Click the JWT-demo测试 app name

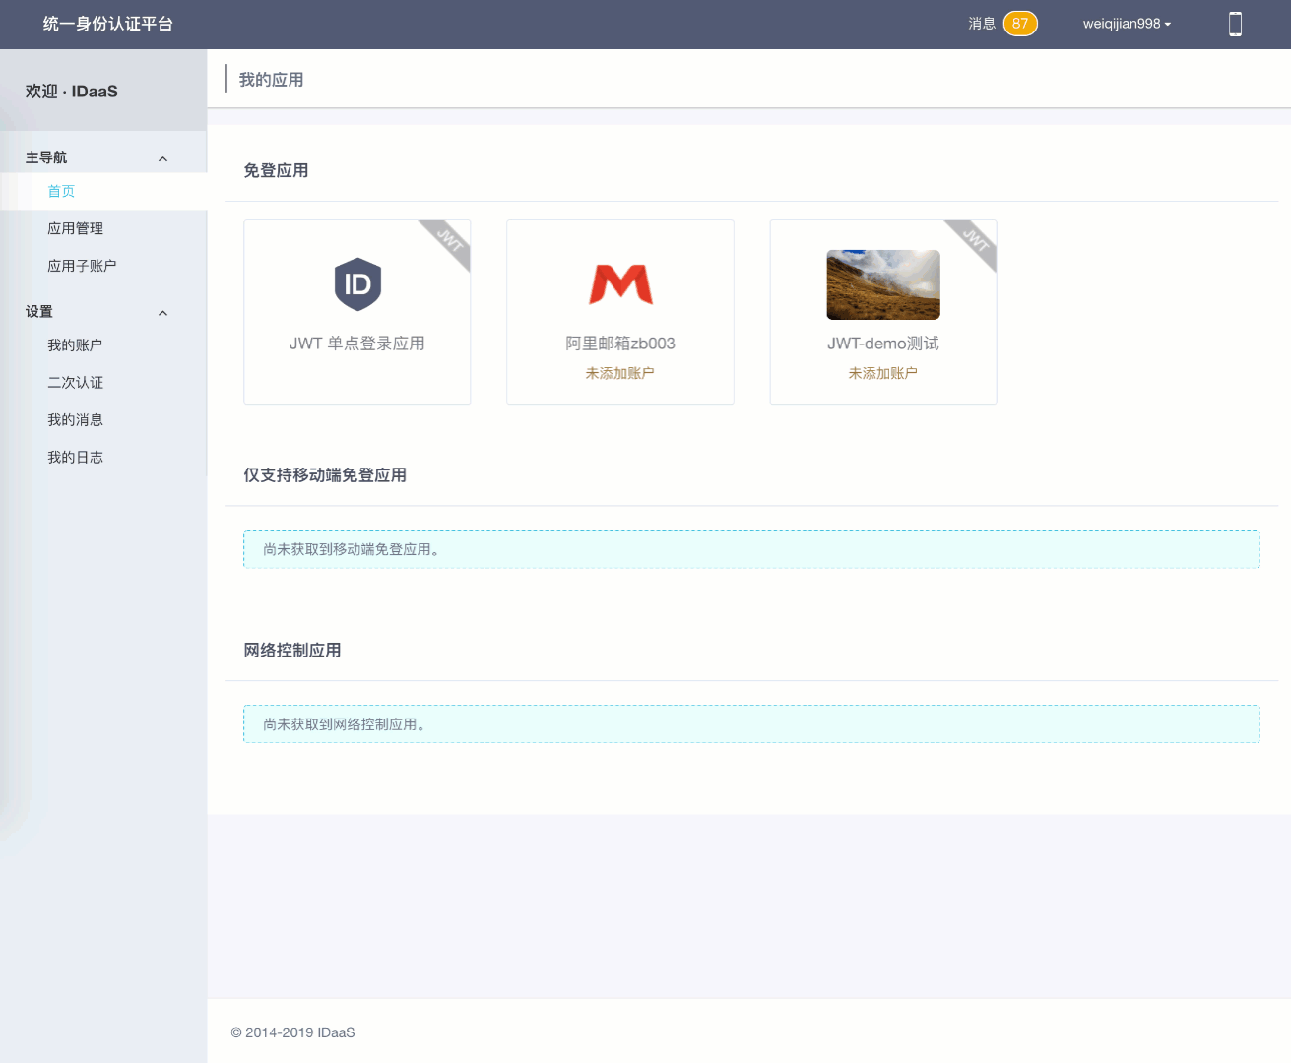(883, 344)
